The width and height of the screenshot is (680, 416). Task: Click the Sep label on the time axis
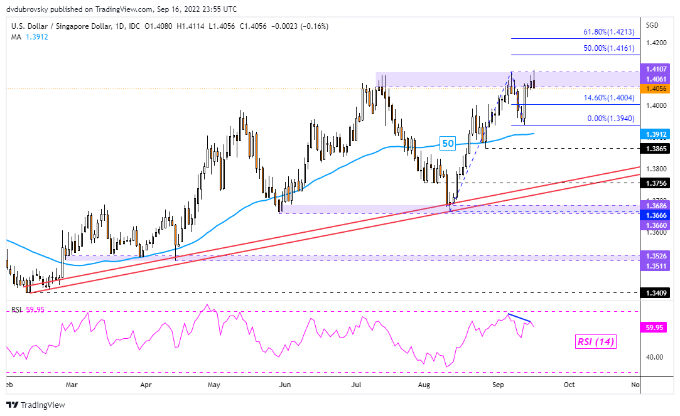pos(498,385)
